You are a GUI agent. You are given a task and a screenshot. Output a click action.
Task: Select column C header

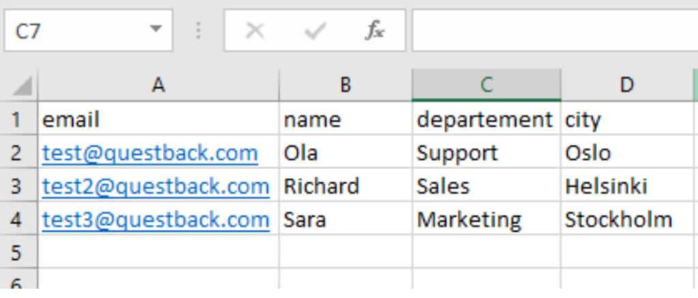[x=486, y=85]
